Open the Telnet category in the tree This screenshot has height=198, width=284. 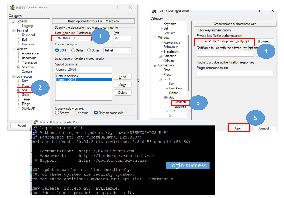tap(26, 99)
